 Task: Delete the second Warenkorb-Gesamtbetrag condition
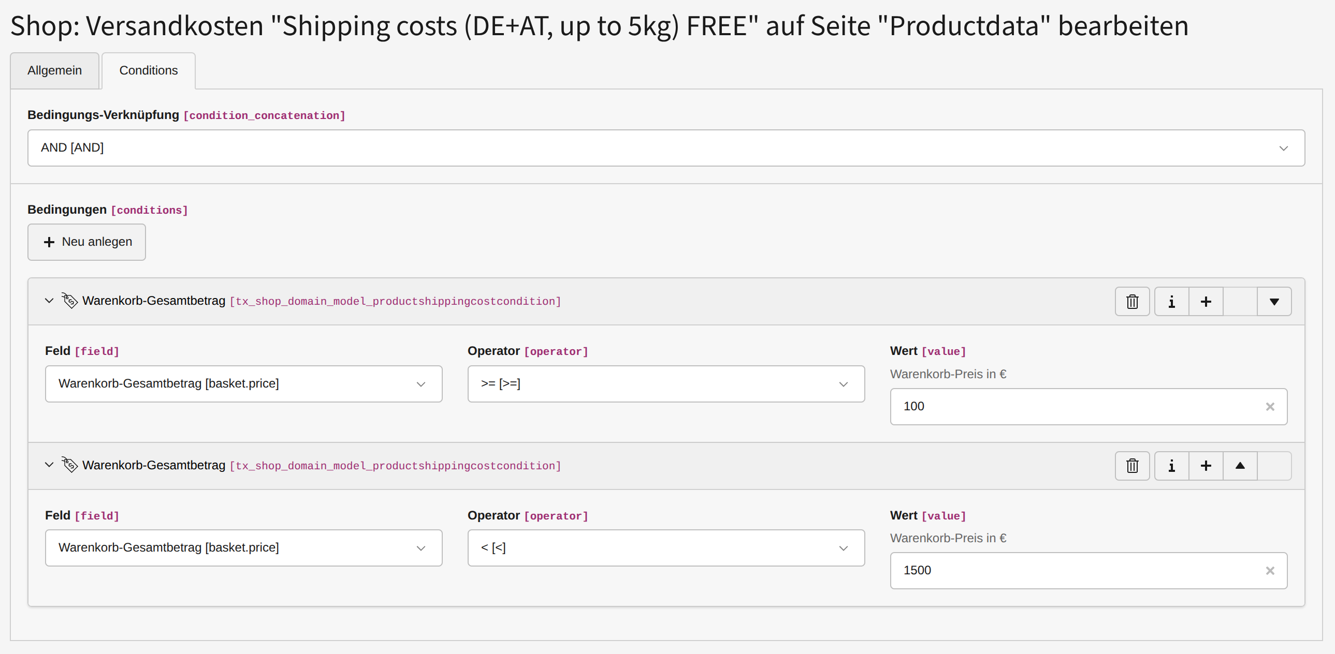click(1132, 466)
